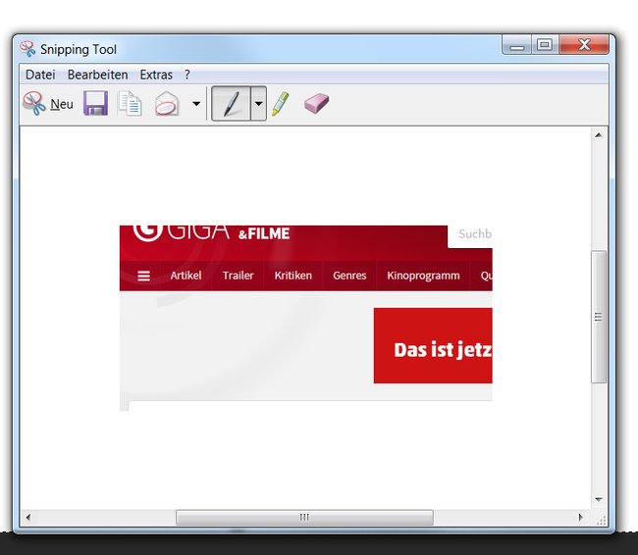Send the snip via the envelope icon
This screenshot has height=555, width=638.
pyautogui.click(x=167, y=104)
